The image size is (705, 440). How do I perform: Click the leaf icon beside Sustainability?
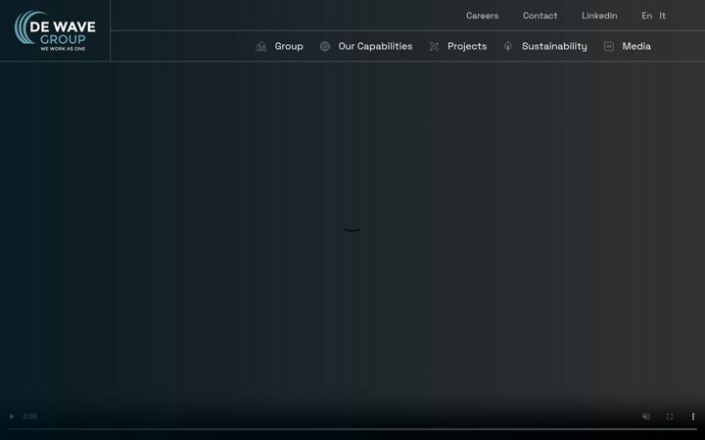(x=508, y=46)
